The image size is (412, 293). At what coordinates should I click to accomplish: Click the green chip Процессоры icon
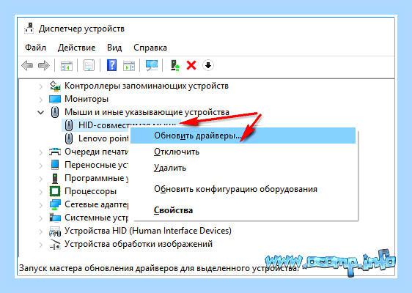(x=55, y=191)
